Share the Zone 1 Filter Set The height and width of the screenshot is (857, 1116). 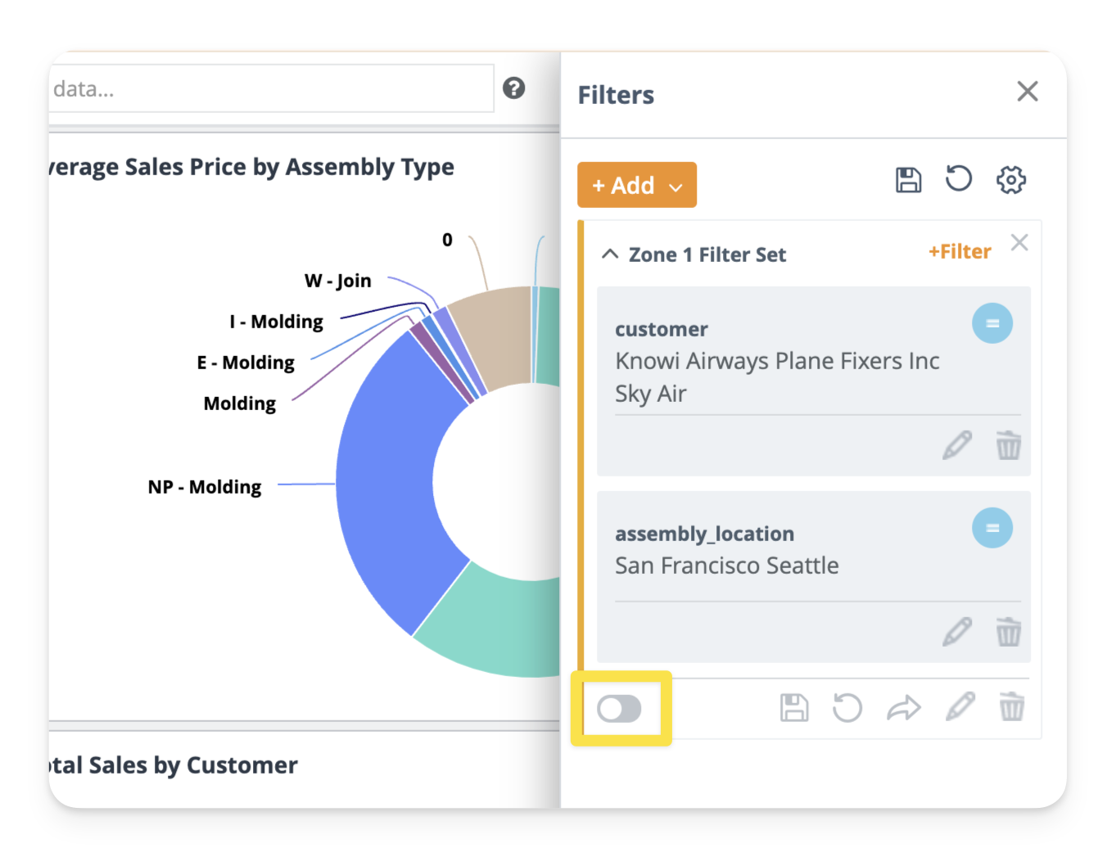903,708
